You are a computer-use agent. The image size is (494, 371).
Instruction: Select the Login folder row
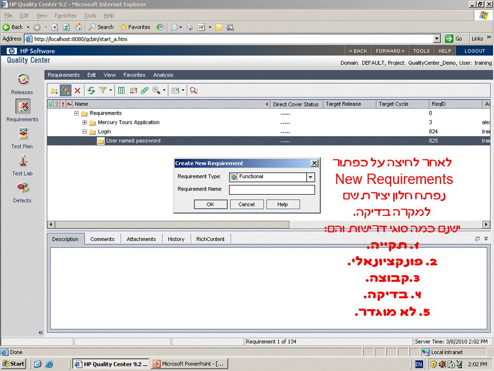269,131
